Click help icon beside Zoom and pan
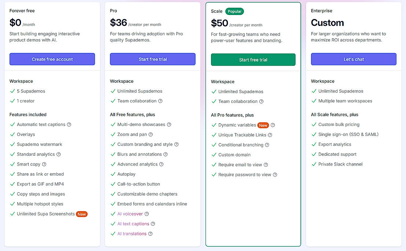Screen dimensions: 406x251 [151, 134]
